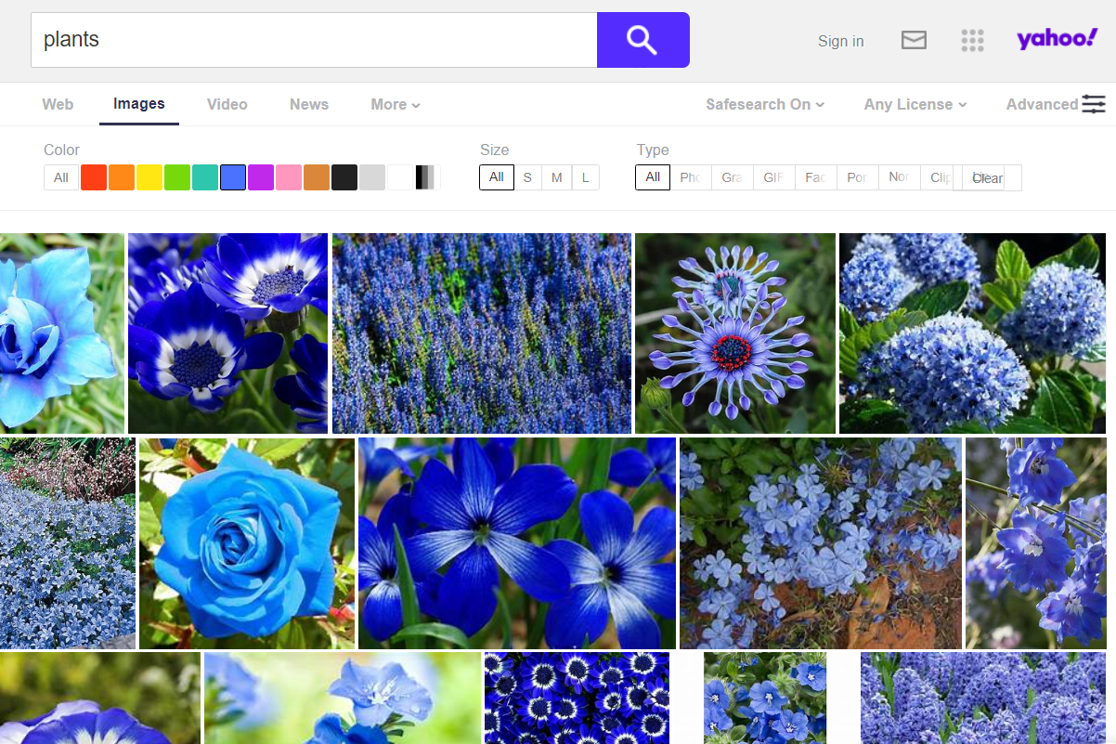Click the Yahoo logo
This screenshot has width=1116, height=744.
(1057, 39)
